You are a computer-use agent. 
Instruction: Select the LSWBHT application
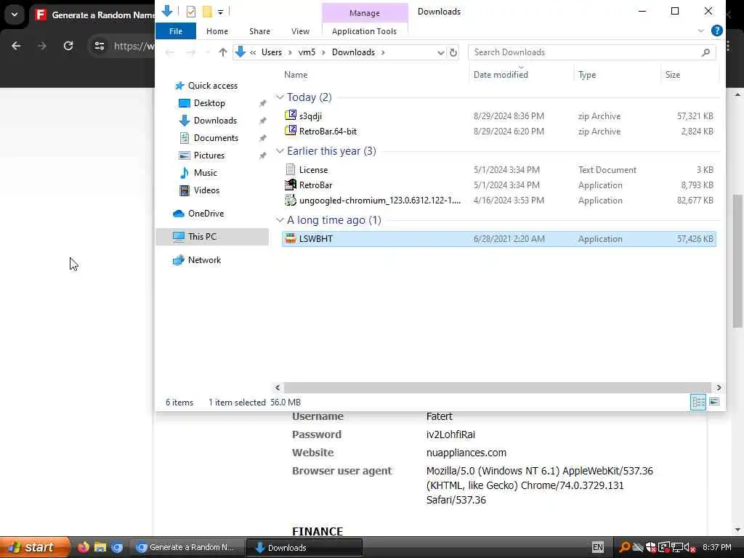(498, 238)
